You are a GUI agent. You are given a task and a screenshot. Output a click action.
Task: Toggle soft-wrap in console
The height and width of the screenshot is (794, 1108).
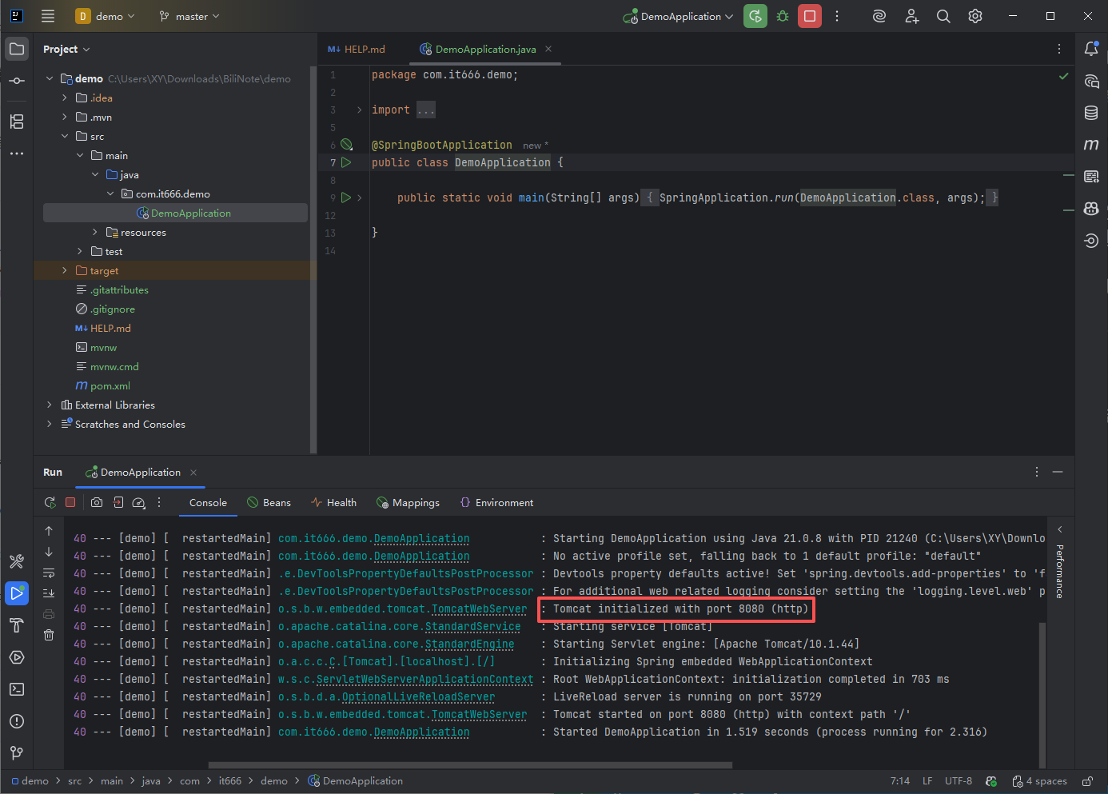click(x=49, y=573)
